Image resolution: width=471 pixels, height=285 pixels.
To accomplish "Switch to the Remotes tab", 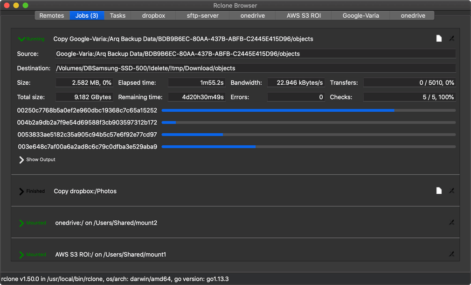I will pyautogui.click(x=52, y=15).
